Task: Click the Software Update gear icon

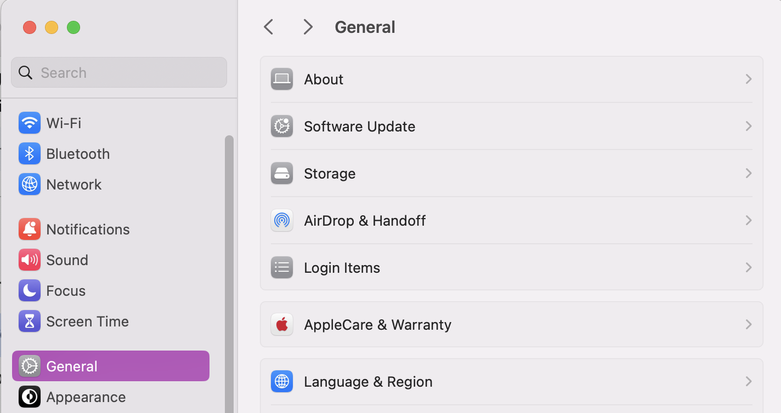Action: (281, 126)
